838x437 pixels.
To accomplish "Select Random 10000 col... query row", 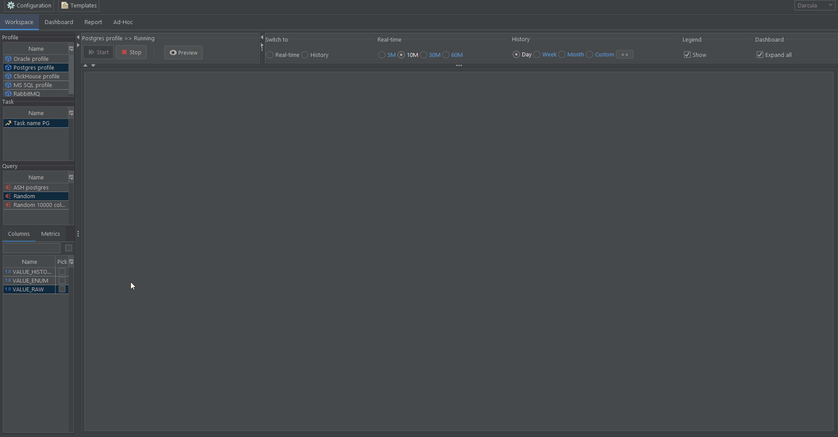I will [36, 205].
